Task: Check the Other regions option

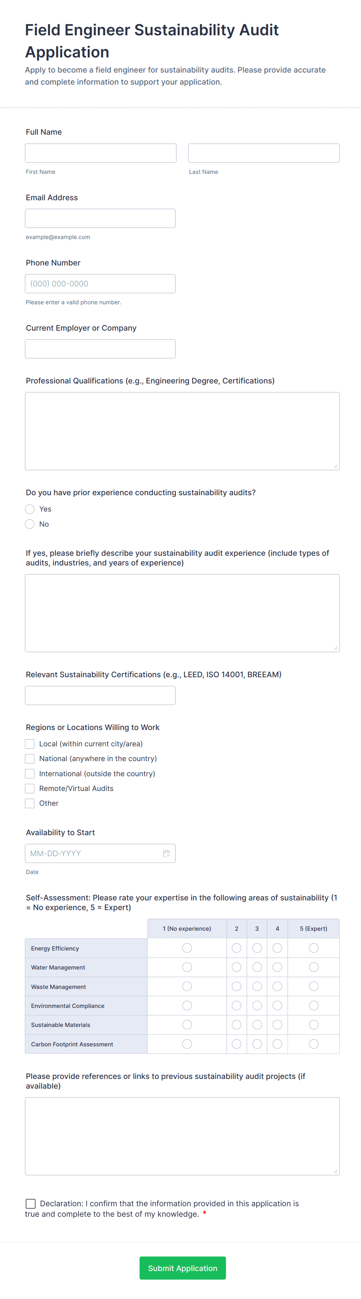Action: 29,803
